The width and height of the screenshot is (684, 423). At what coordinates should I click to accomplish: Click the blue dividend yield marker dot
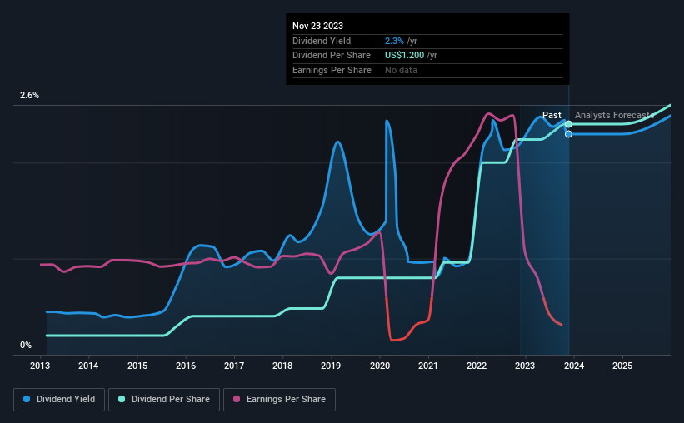[x=568, y=134]
